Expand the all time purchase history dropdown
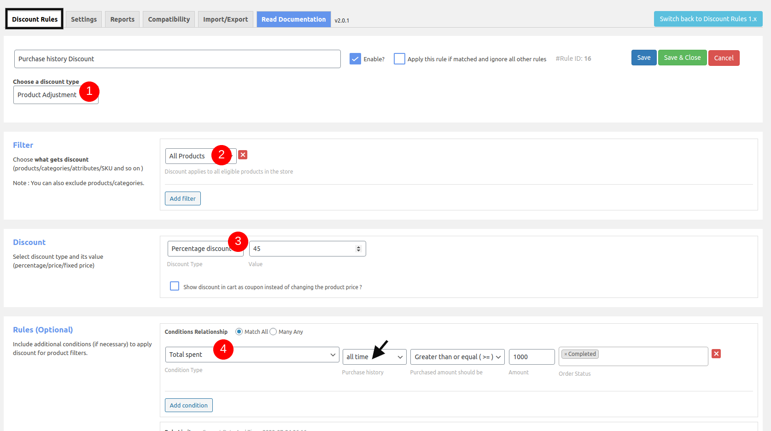771x431 pixels. [x=374, y=357]
